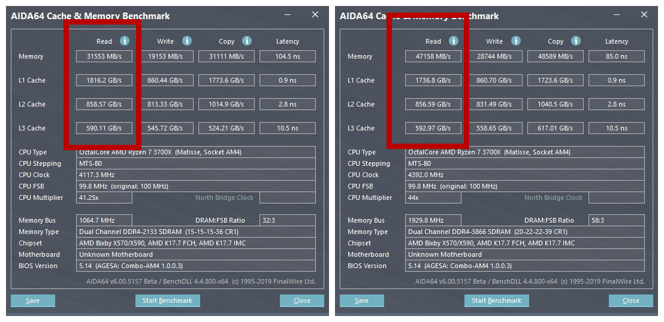Select Memory Latency value 85.0 ns
This screenshot has height=322, width=664.
coord(617,56)
